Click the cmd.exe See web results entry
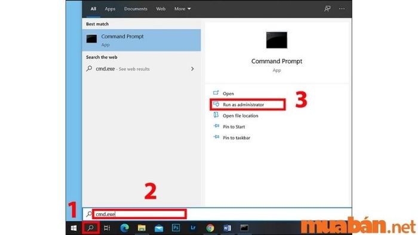Screen dimensions: 418x235 142,69
